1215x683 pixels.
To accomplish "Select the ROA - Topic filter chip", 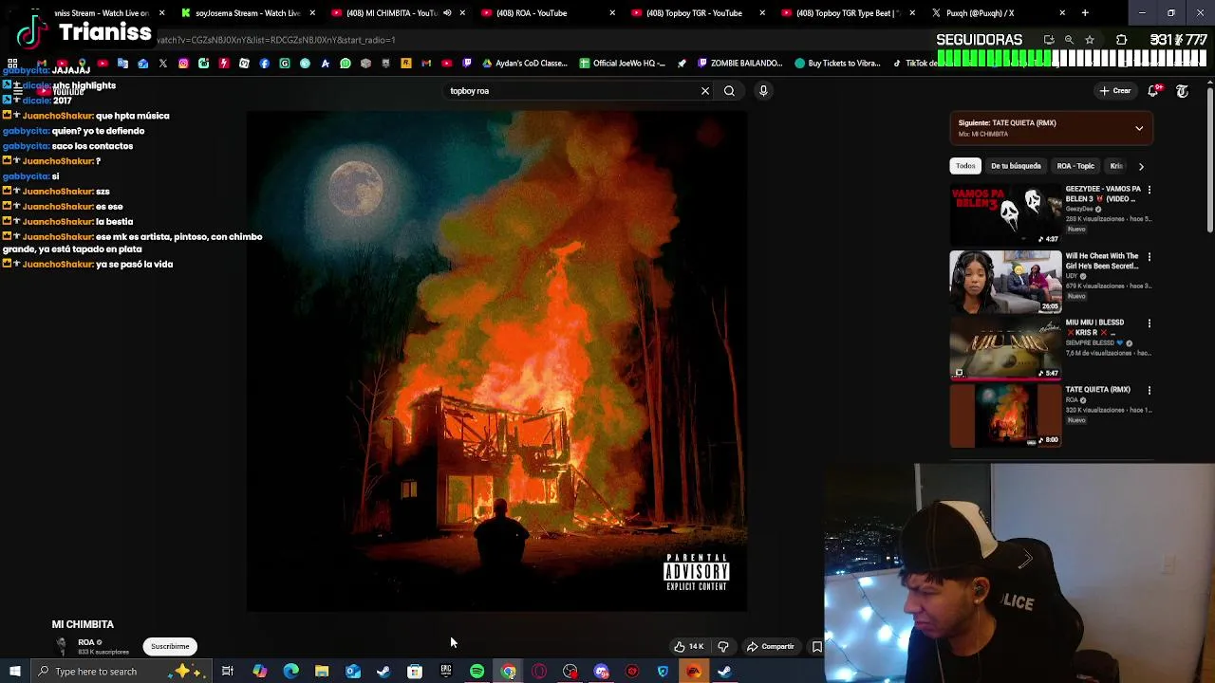I will 1075,166.
